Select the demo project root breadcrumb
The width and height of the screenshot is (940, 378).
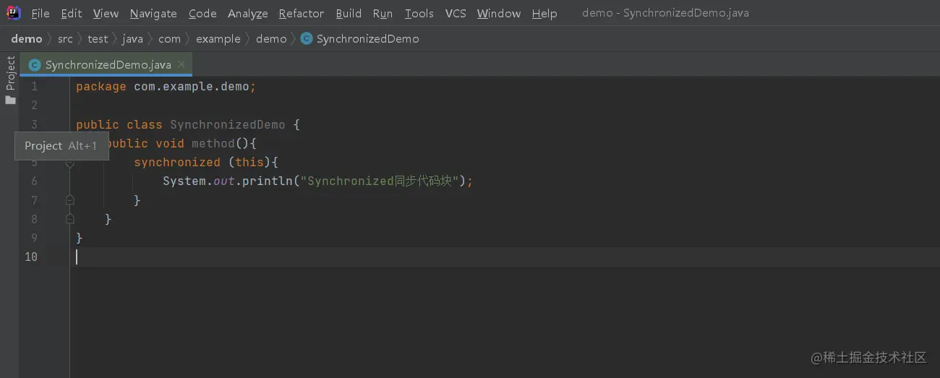point(27,39)
